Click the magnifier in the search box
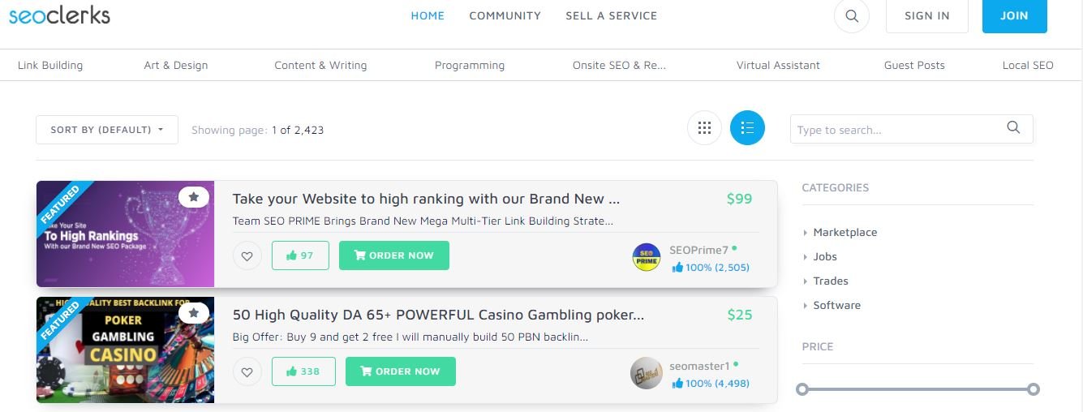Viewport: 1083px width, 412px height. click(1013, 127)
